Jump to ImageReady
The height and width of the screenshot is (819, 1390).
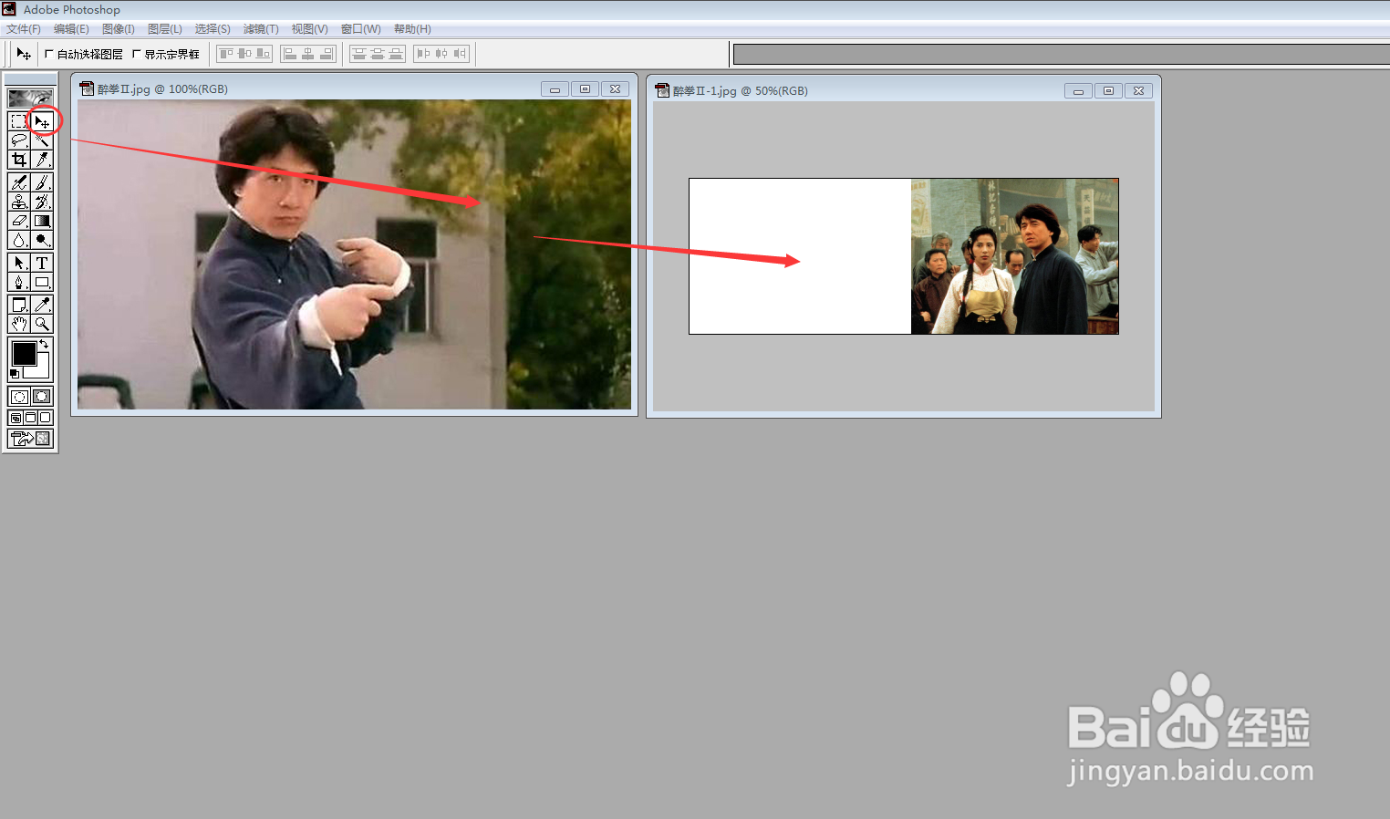30,439
